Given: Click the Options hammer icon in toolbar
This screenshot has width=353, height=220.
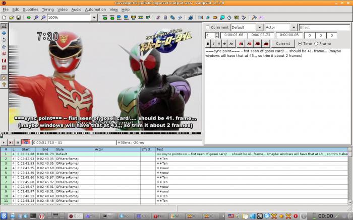Looking at the screenshot, I should 254,18.
